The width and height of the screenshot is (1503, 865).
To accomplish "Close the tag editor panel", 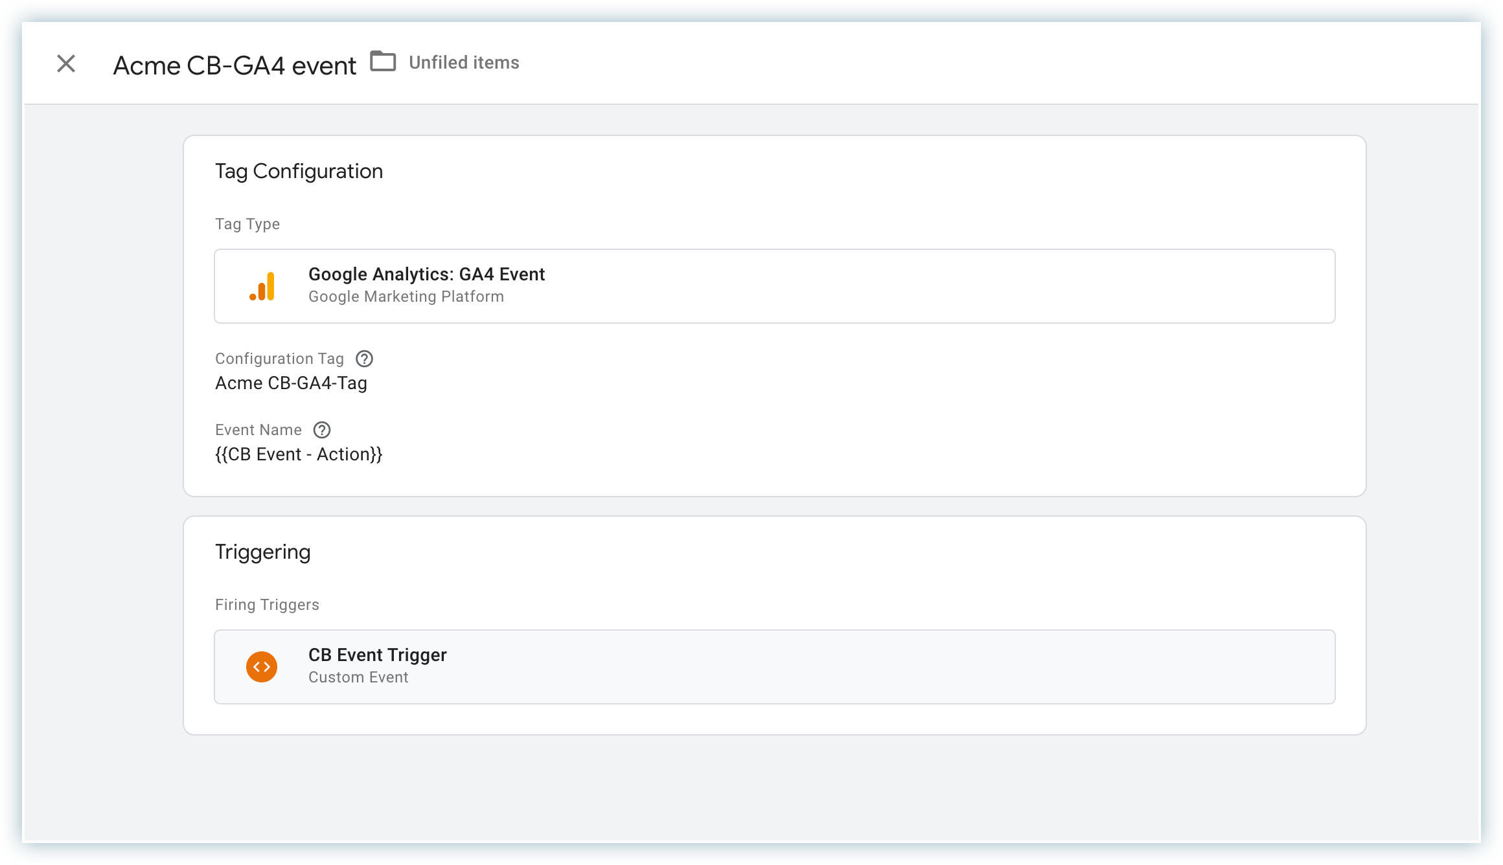I will [x=66, y=63].
